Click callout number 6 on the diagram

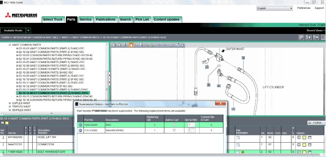(243, 58)
